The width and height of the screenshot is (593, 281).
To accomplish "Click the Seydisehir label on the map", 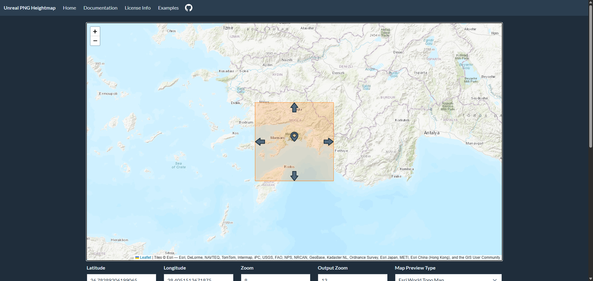I will pyautogui.click(x=480, y=98).
